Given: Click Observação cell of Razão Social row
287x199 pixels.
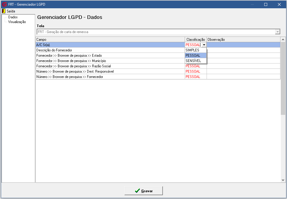Looking at the screenshot, I should click(244, 66).
